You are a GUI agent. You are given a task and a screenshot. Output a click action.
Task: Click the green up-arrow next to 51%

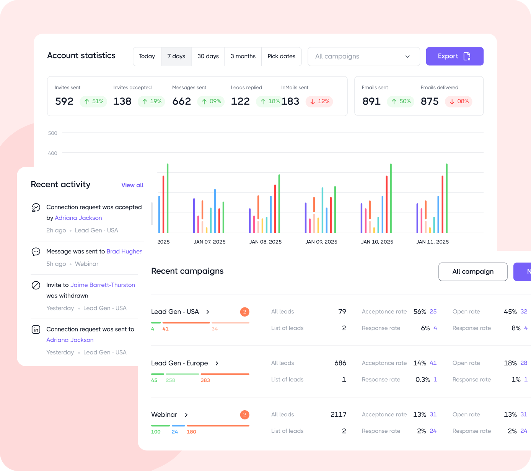pos(86,101)
